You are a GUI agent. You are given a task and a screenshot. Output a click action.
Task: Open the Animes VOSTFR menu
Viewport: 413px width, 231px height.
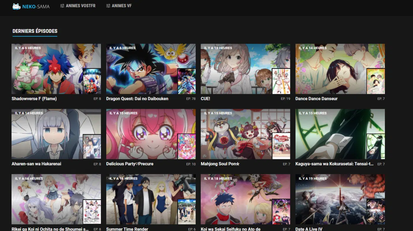point(78,6)
